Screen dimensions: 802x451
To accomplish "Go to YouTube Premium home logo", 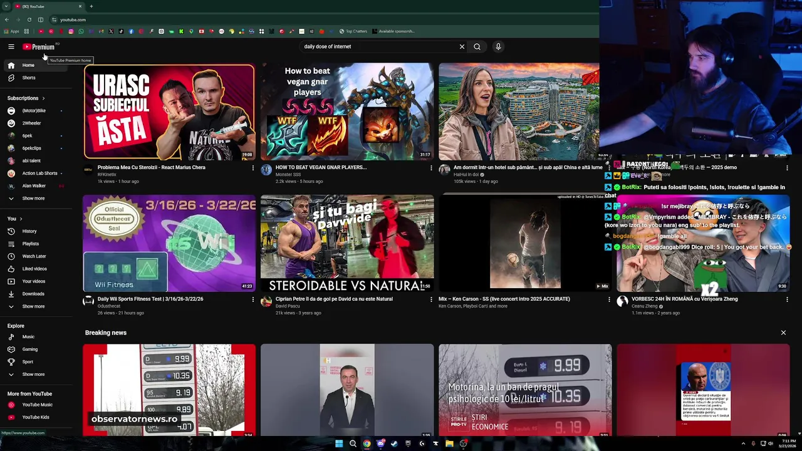I will 39,46.
